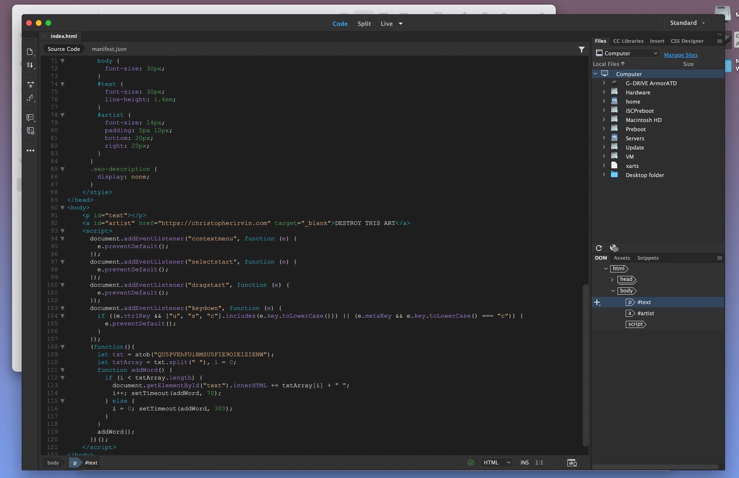Image resolution: width=739 pixels, height=478 pixels.
Task: Click the green no-errors check icon
Action: 470,462
